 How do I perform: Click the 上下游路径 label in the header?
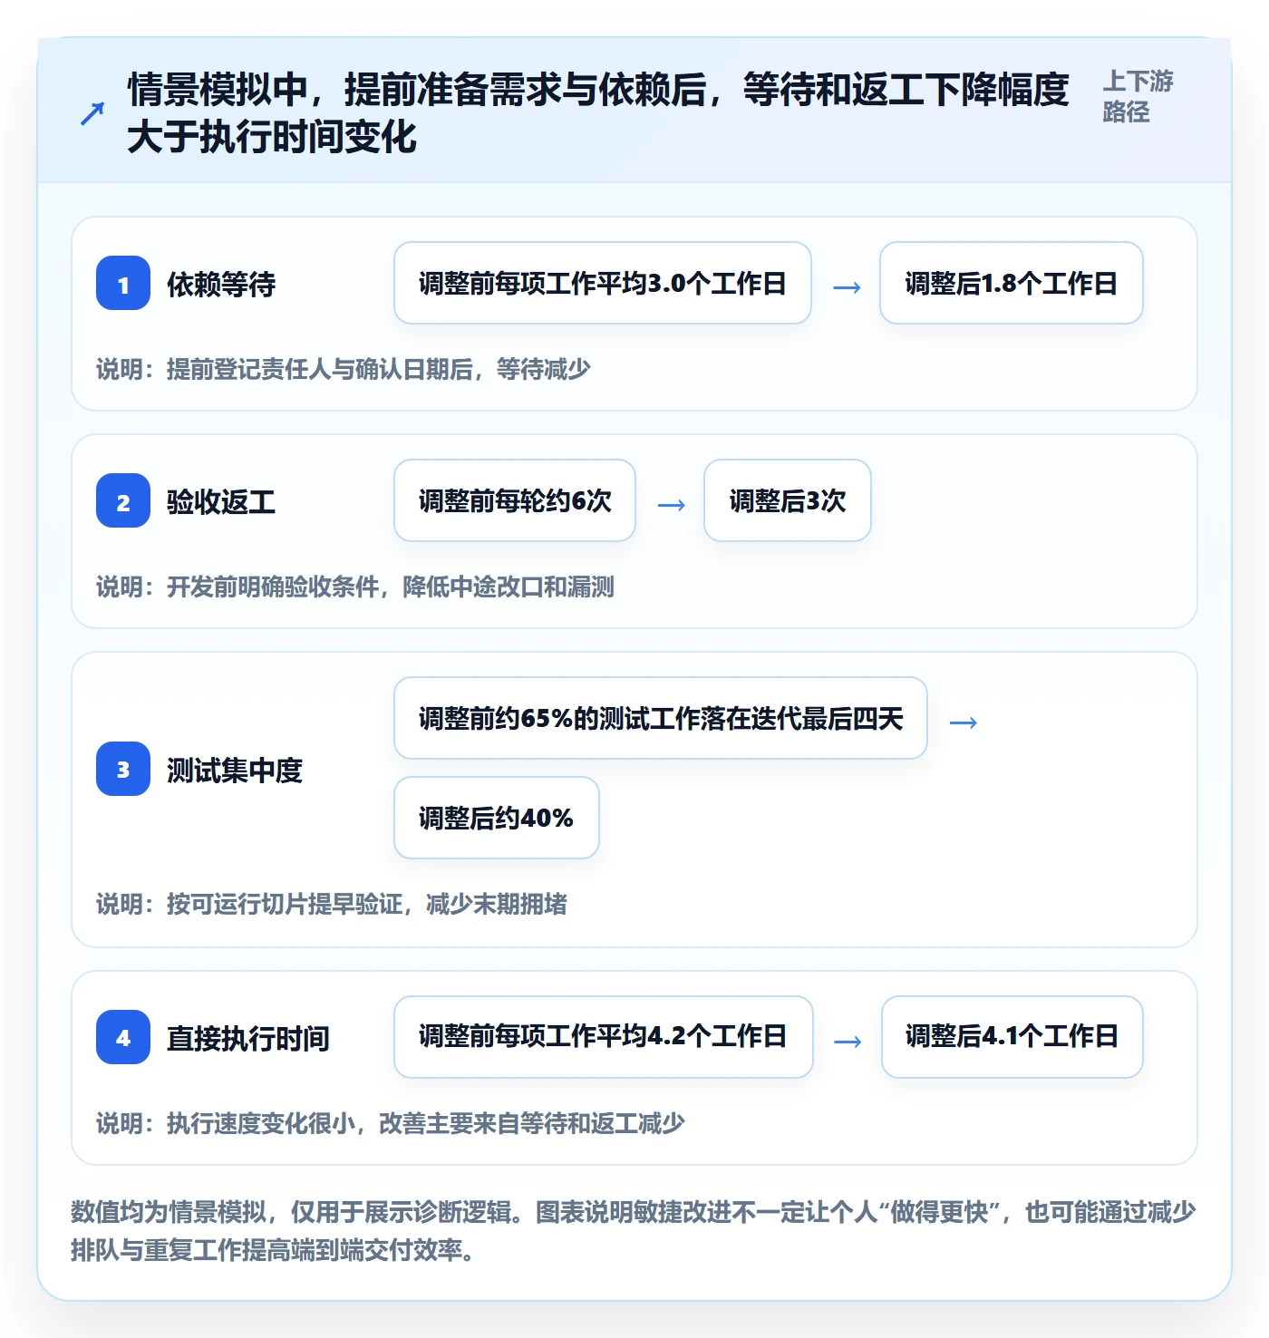1138,96
